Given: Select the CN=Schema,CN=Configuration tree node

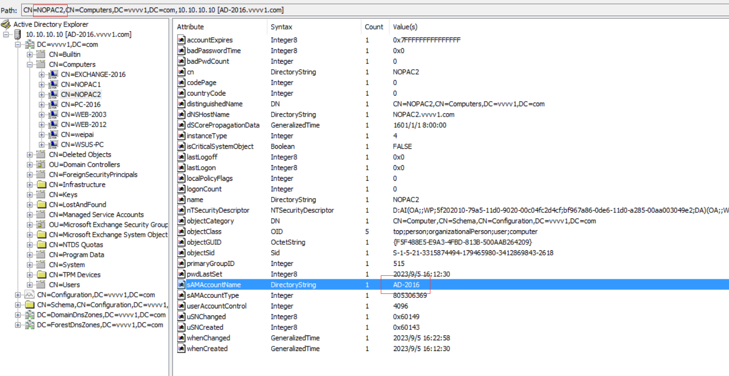Looking at the screenshot, I should [102, 305].
